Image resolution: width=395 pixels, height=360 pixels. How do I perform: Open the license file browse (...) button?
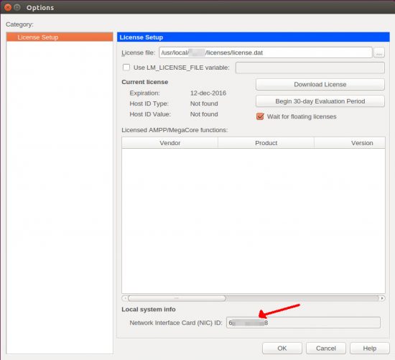[x=379, y=52]
